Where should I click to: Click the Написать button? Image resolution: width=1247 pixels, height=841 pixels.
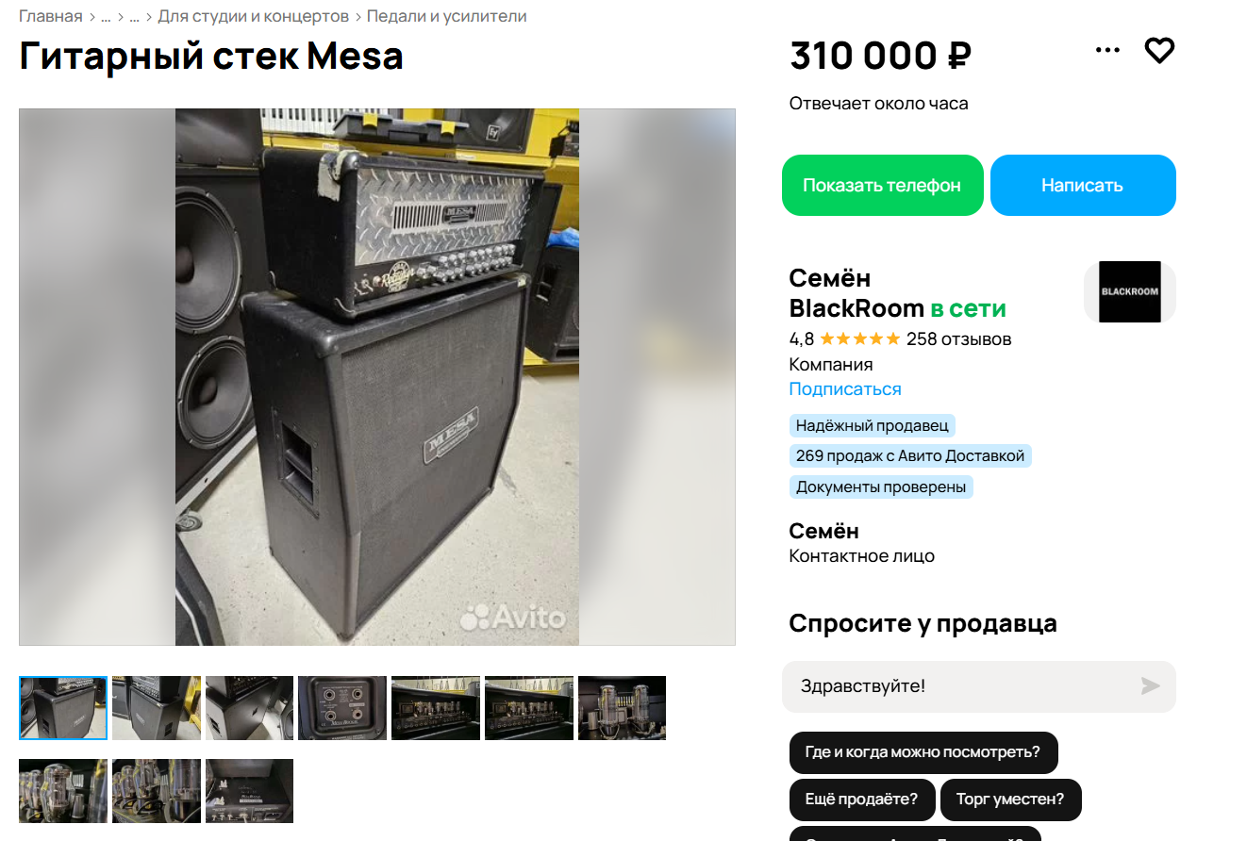pyautogui.click(x=1082, y=185)
